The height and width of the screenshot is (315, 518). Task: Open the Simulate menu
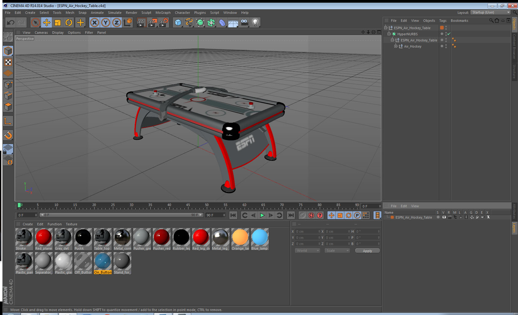pos(115,13)
